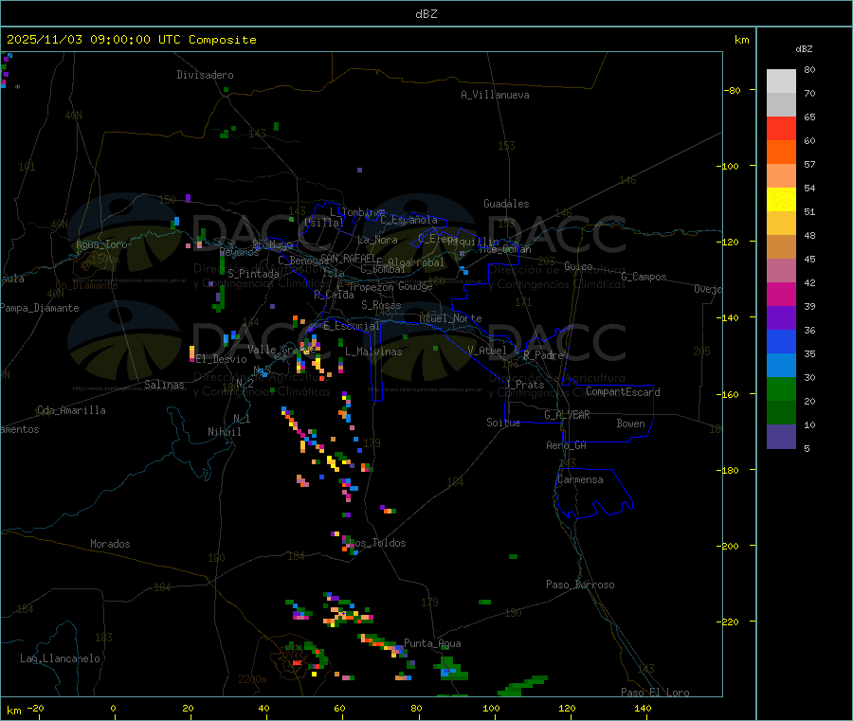853x721 pixels.
Task: Select the bright green 20-30 dBZ swatch
Action: pyautogui.click(x=781, y=388)
